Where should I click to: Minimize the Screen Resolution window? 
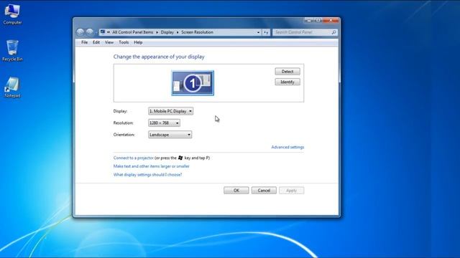[x=309, y=20]
